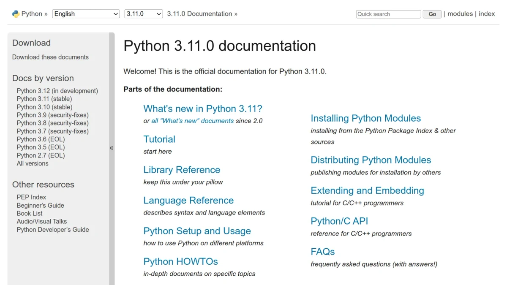The image size is (507, 285).
Task: Open the Python/C API link
Action: [339, 221]
